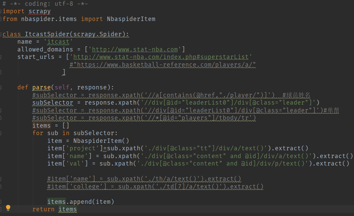The height and width of the screenshot is (216, 354).
Task: Open the stat-nba.com allowed_domains URL
Action: [135, 49]
